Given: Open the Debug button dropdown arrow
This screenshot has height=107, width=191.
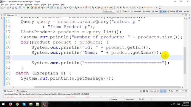Looking at the screenshot, I should [x=68, y=7].
